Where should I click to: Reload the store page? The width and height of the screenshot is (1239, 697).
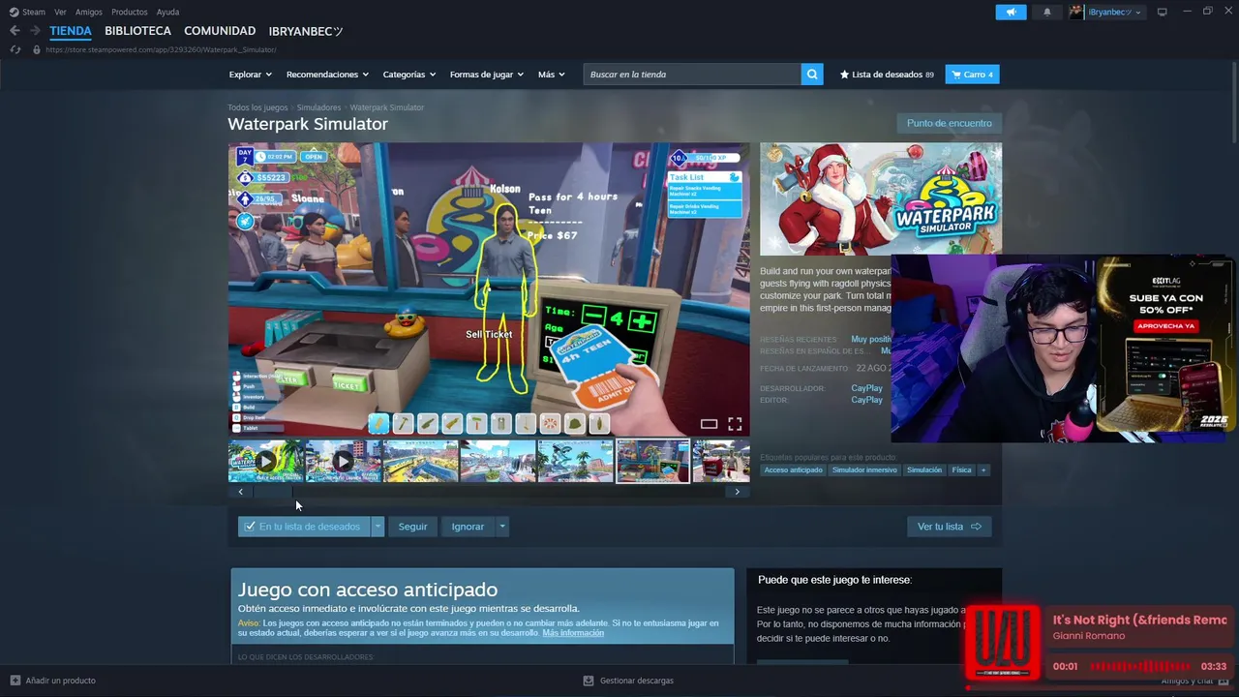click(x=15, y=49)
